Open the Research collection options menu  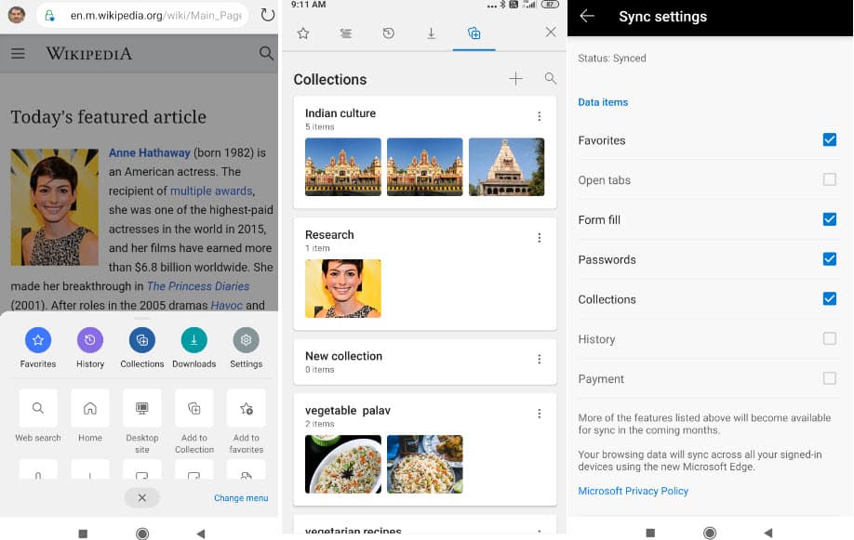pos(540,237)
